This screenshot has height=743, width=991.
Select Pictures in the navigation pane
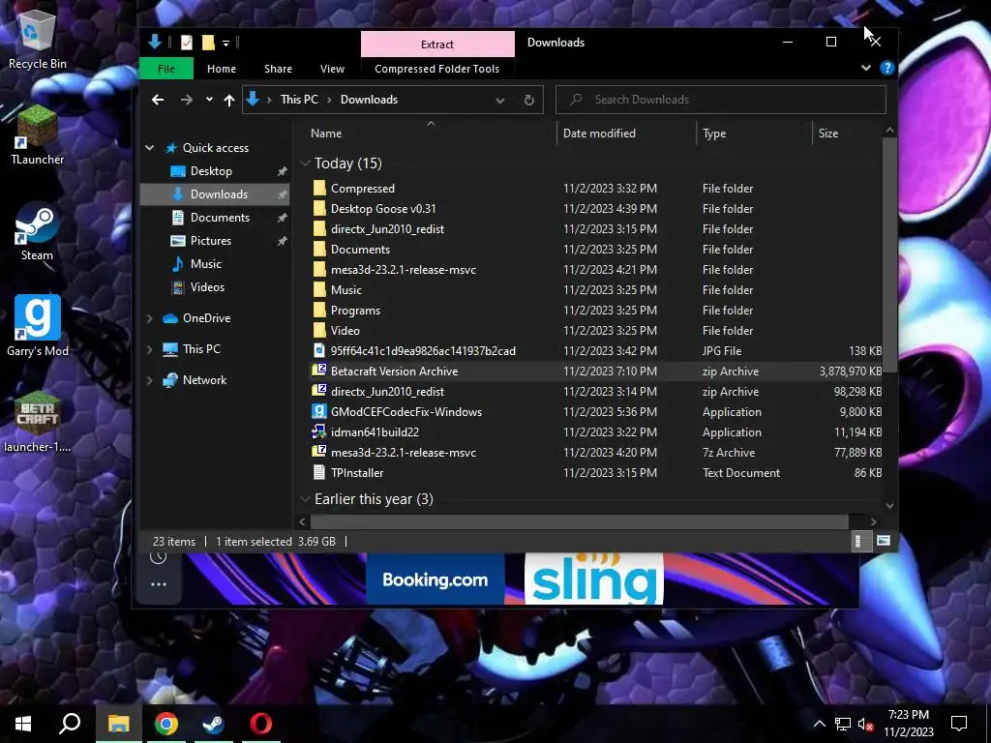click(210, 241)
